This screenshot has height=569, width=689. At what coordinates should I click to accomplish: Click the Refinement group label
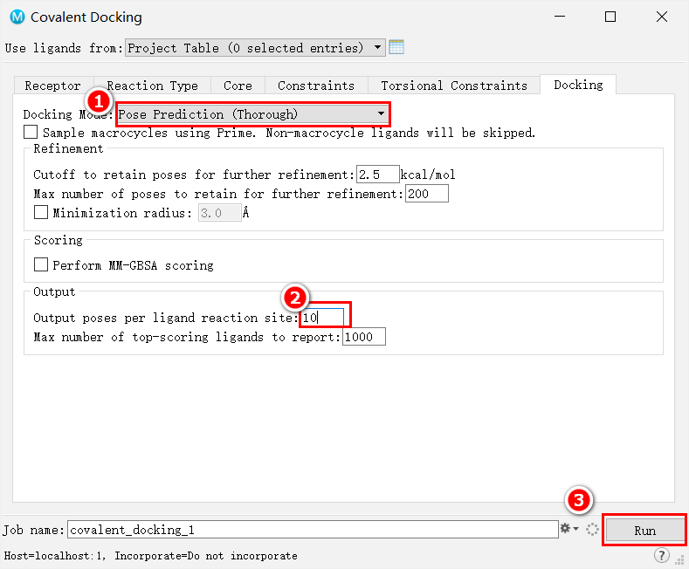tap(68, 149)
